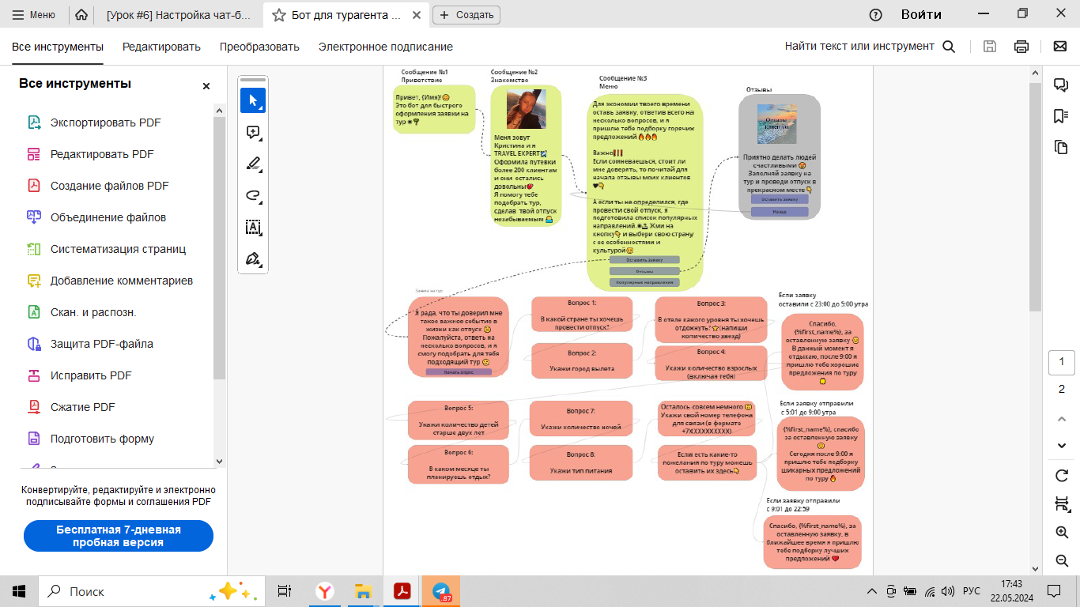Screen dimensions: 1080x607
Task: Activate the text box tool
Action: click(x=253, y=228)
